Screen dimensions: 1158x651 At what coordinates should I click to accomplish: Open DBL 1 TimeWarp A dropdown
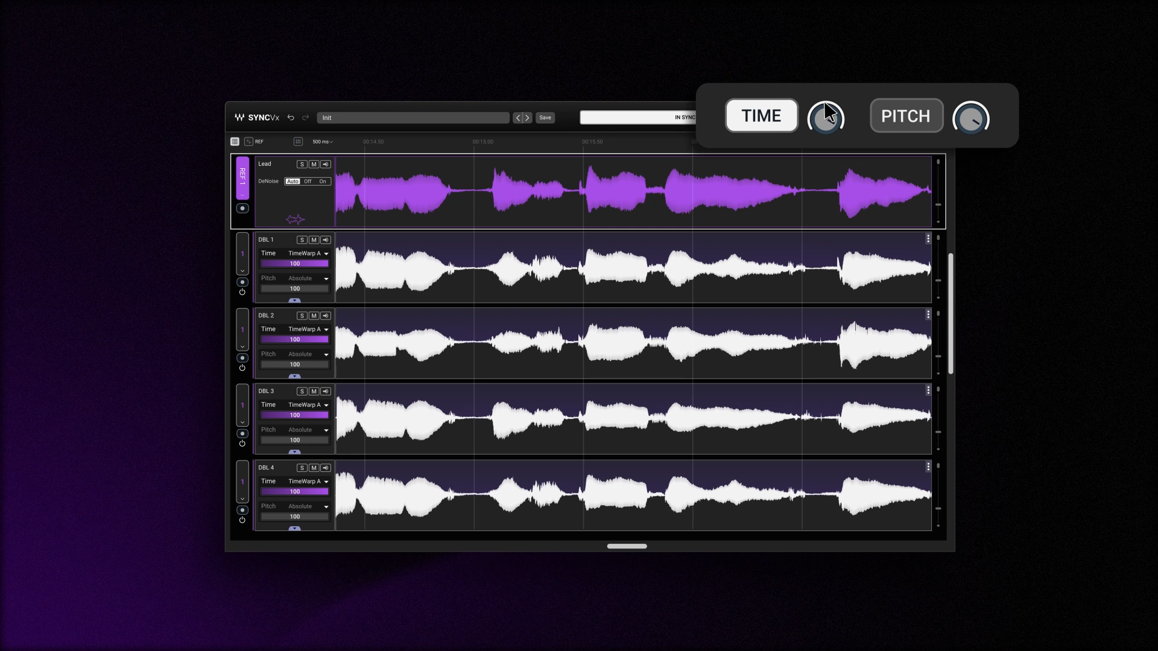click(308, 254)
